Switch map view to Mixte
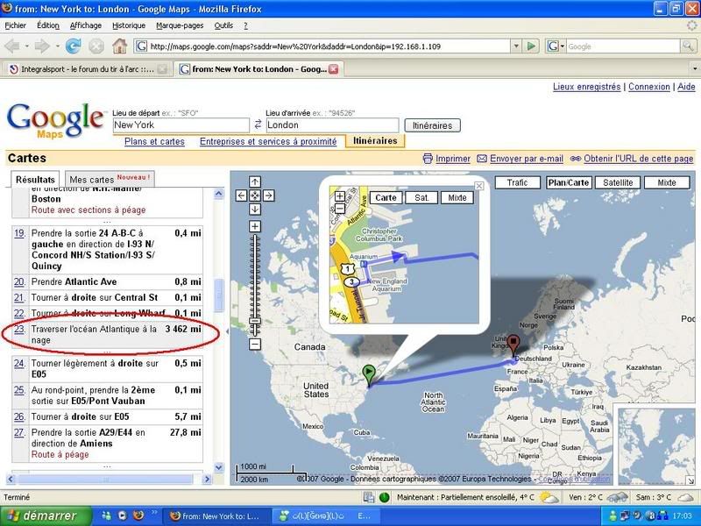 (667, 182)
